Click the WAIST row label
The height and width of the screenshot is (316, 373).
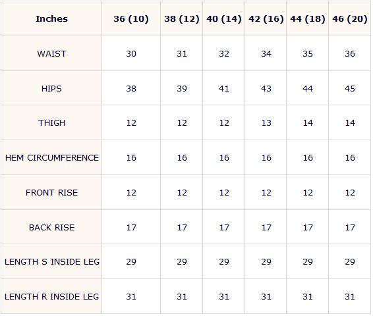(x=51, y=54)
